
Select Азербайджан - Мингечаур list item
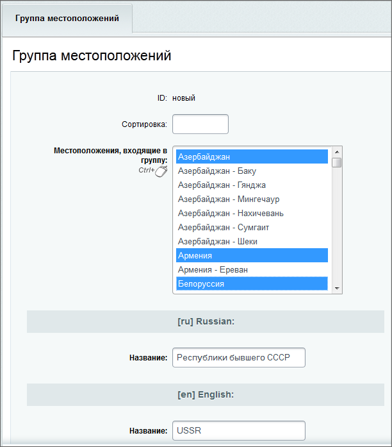(x=252, y=199)
